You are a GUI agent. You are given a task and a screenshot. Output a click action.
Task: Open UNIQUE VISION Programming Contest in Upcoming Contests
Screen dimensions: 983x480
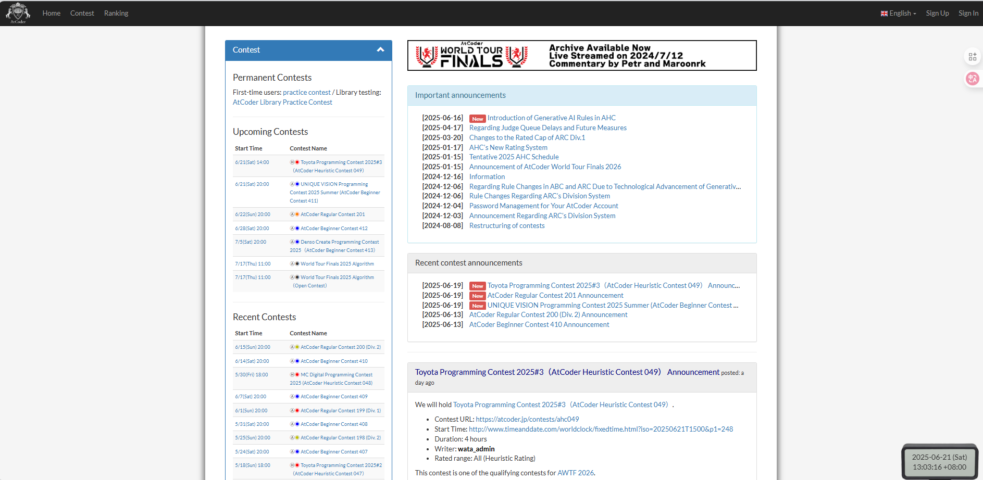(x=335, y=192)
